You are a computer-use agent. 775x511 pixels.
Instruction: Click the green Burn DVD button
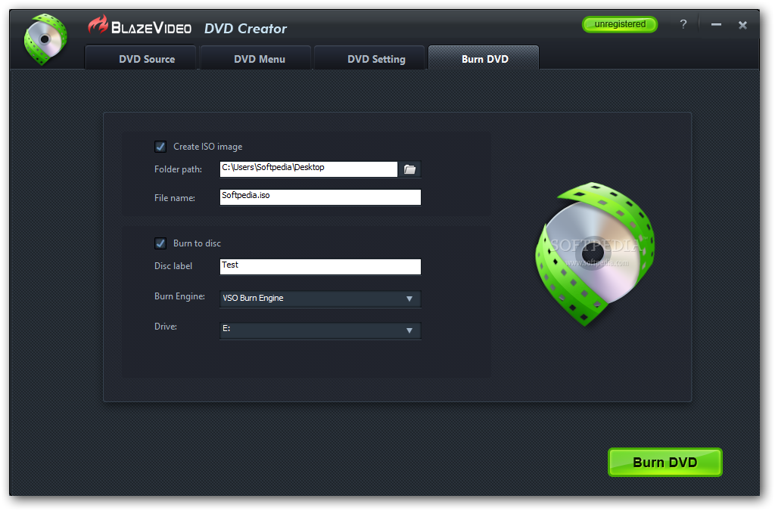tap(665, 462)
